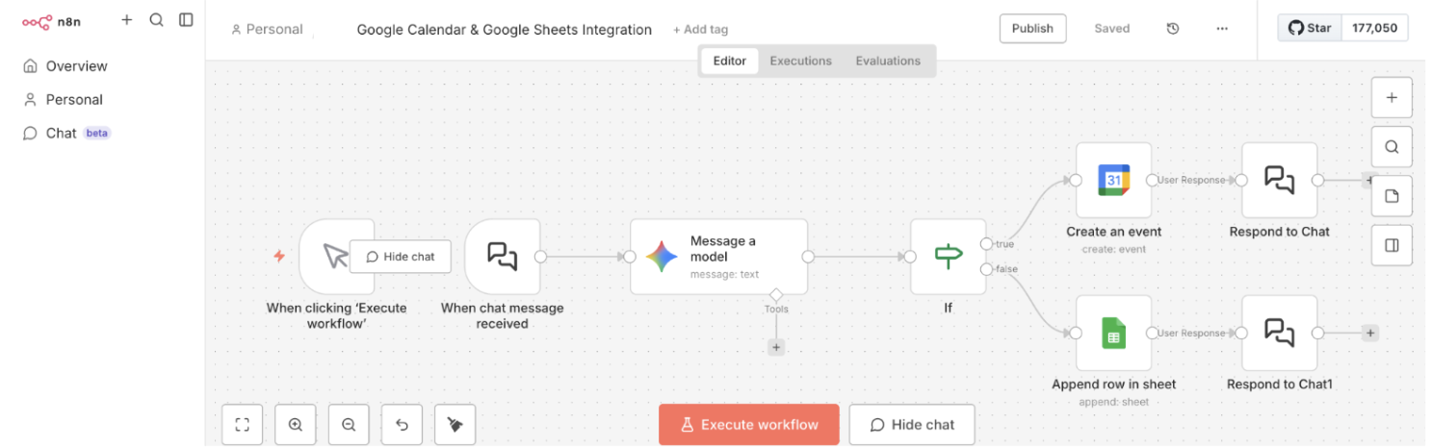Screen dimensions: 1431x448
Task: Zoom in on the canvas
Action: pyautogui.click(x=296, y=424)
